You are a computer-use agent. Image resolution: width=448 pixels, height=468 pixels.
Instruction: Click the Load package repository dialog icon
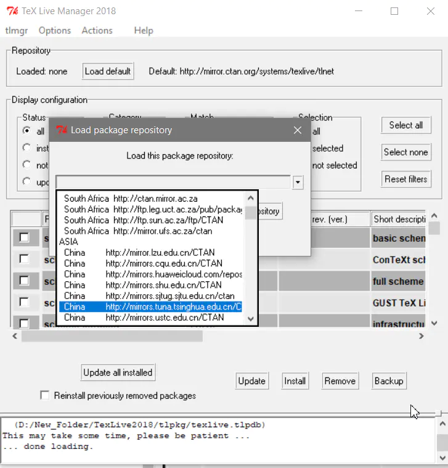click(x=62, y=130)
